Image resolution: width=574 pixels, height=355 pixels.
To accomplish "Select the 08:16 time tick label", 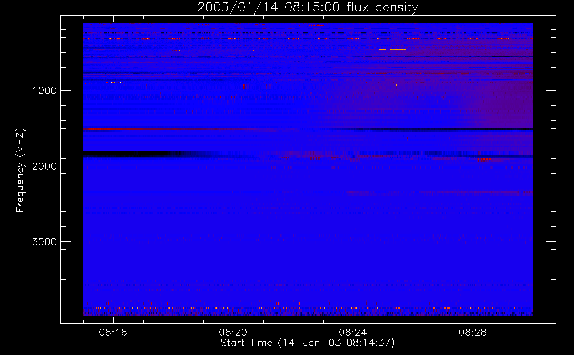I will pyautogui.click(x=113, y=332).
